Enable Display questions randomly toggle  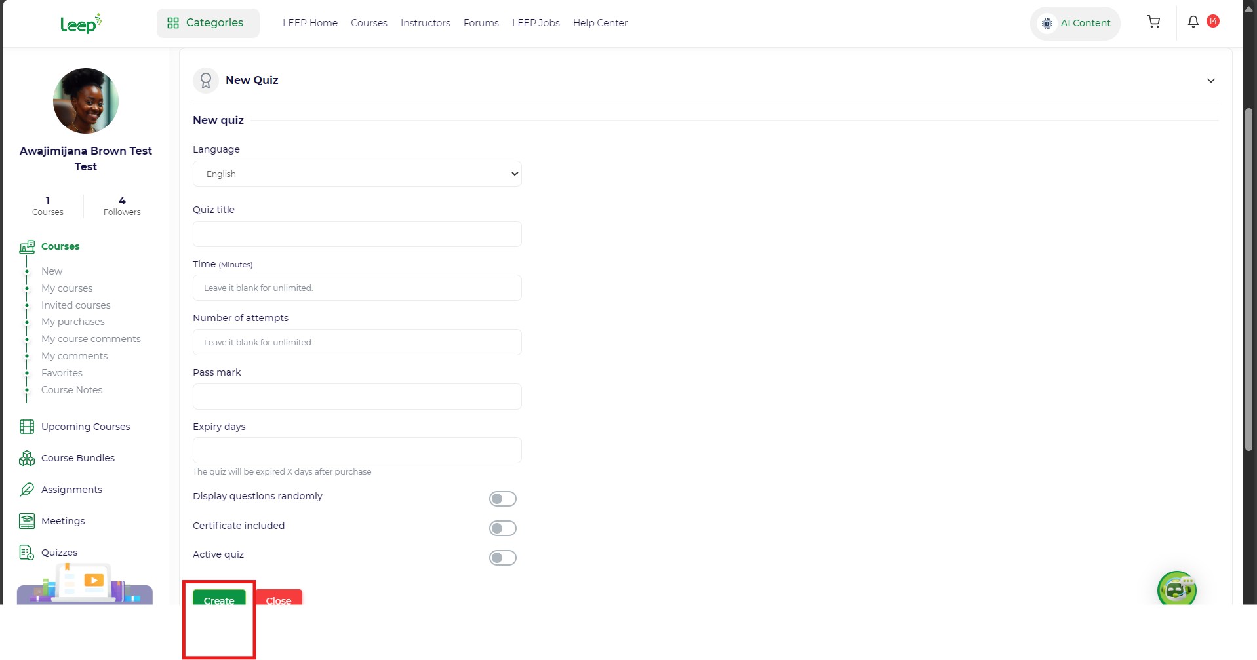tap(502, 499)
